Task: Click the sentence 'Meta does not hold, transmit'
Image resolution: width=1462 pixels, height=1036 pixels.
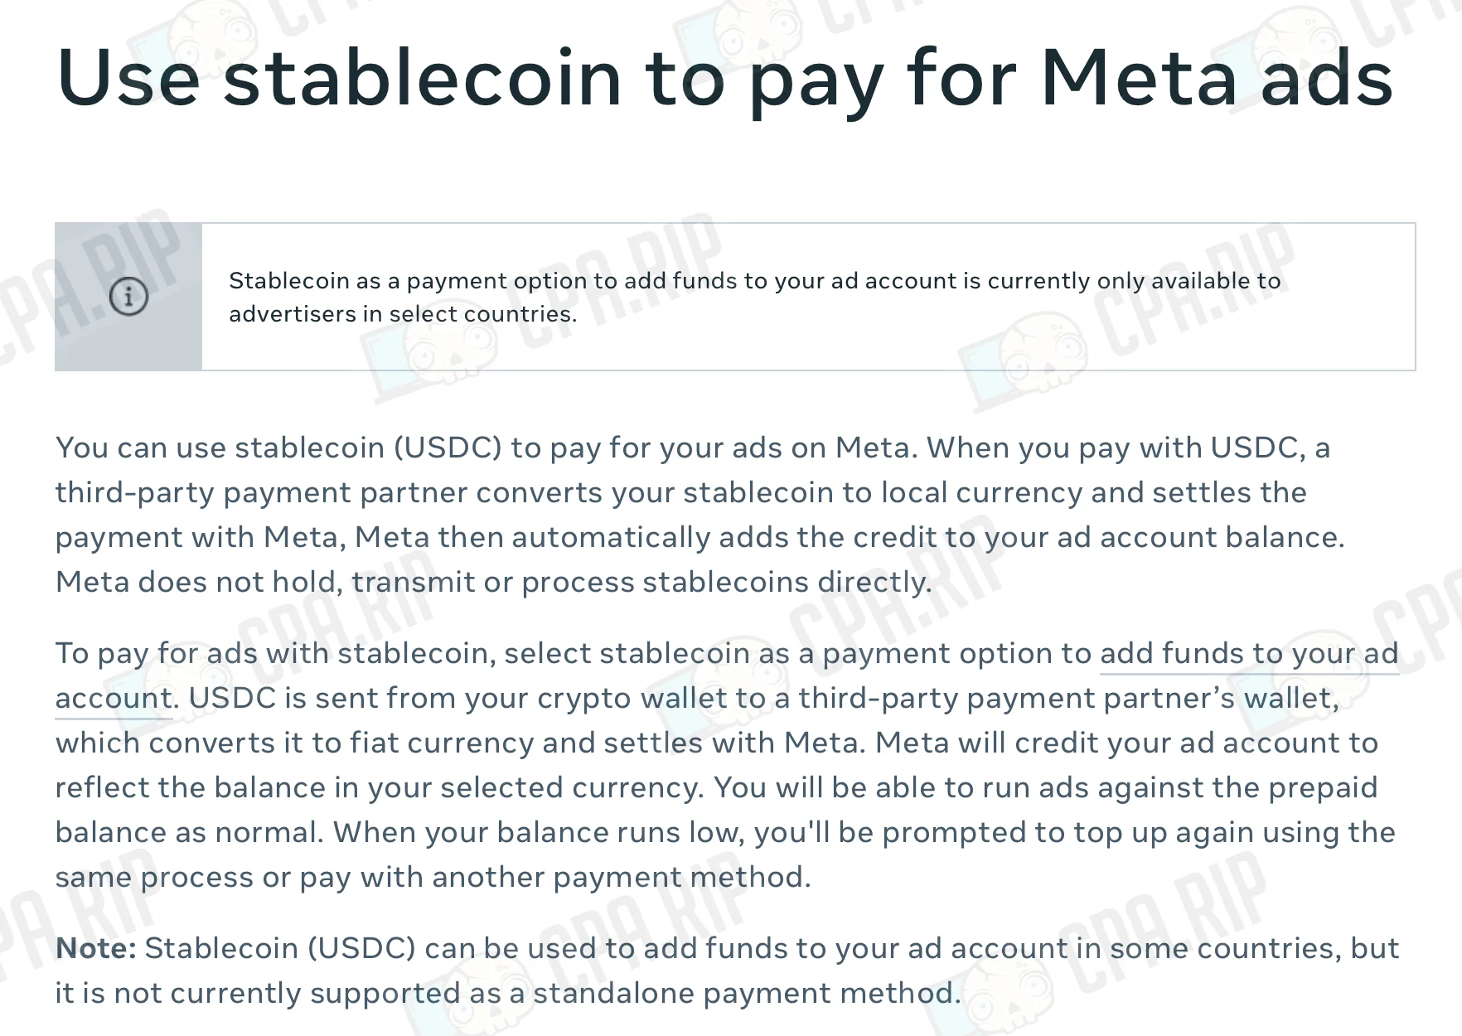Action: [493, 582]
